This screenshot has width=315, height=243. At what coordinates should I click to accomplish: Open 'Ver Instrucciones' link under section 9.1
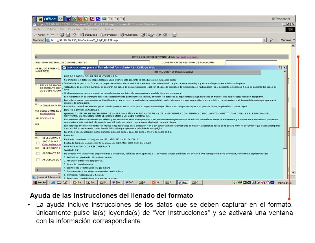coord(51,144)
